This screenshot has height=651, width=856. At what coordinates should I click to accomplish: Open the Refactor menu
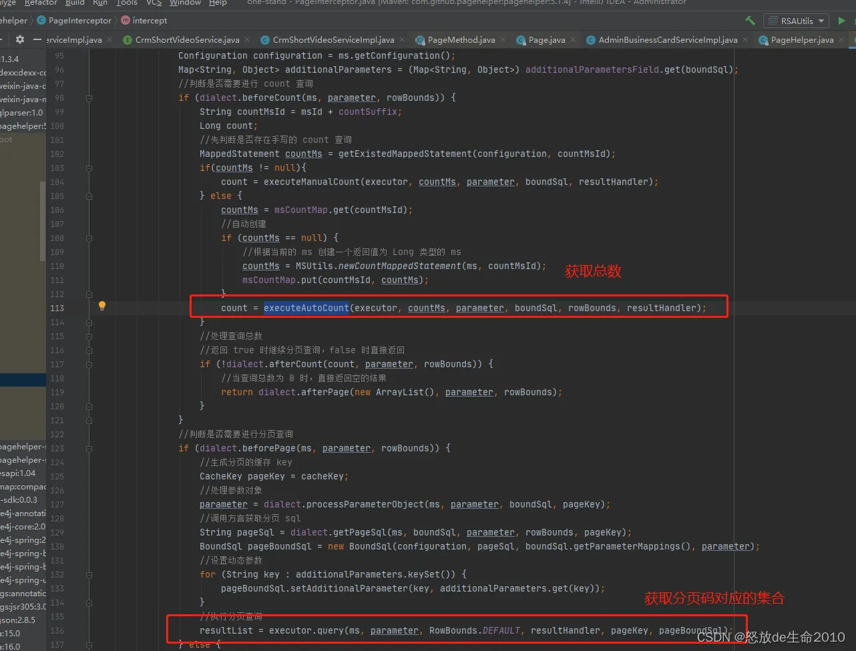[x=41, y=3]
